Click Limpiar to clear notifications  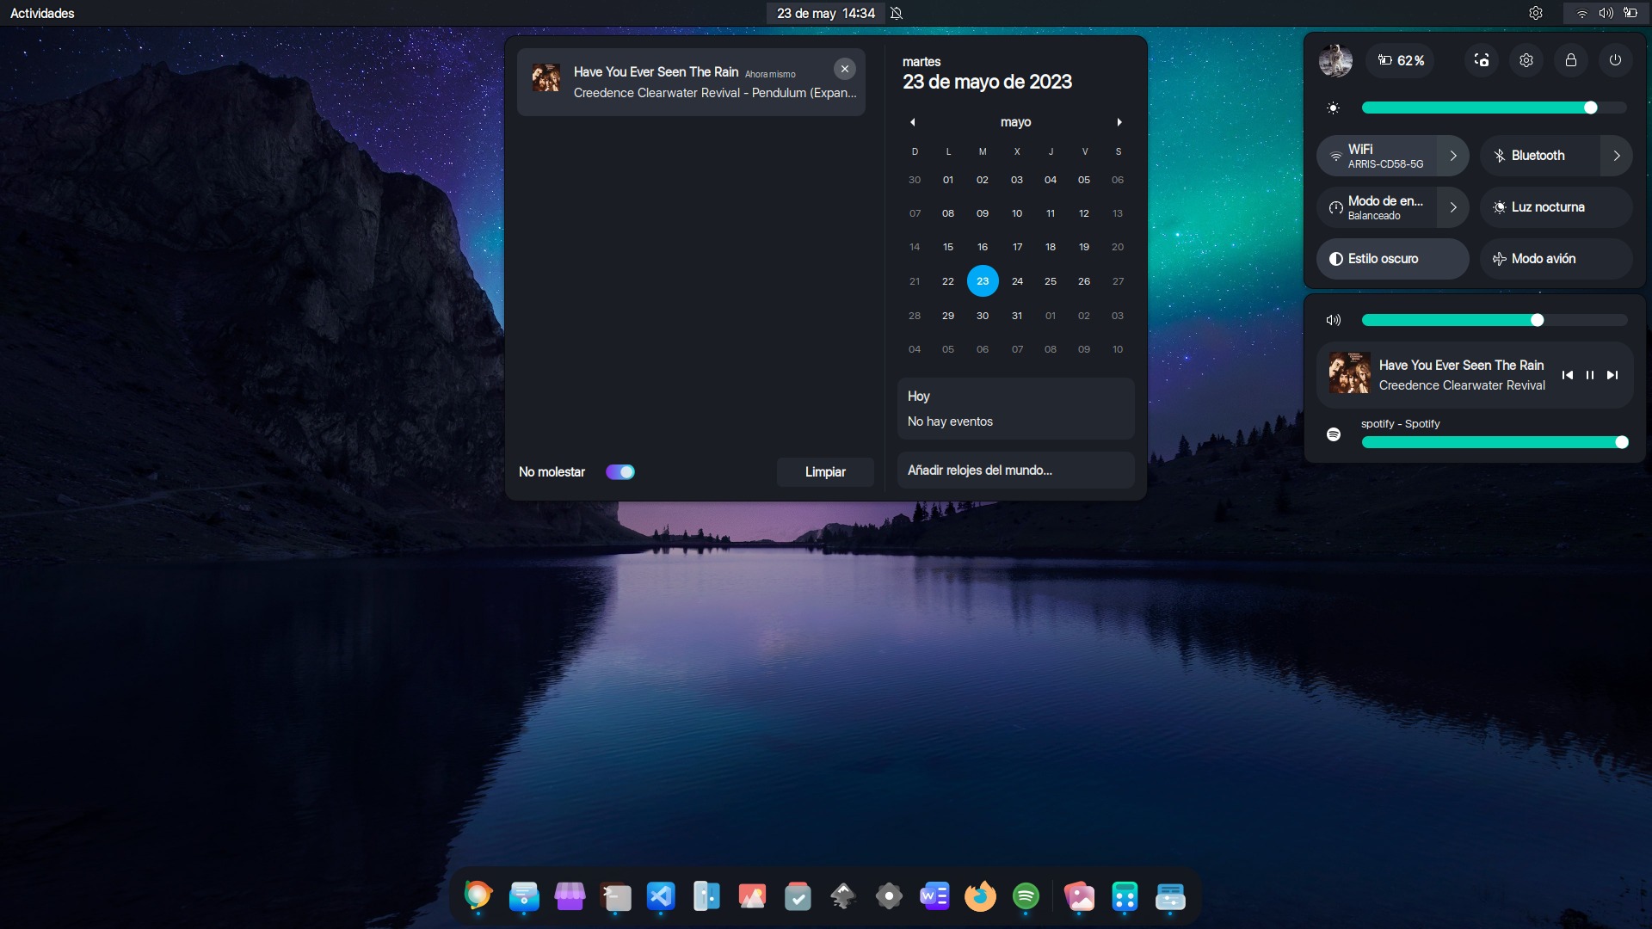click(x=825, y=471)
